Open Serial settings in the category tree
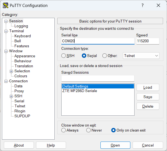167x151 pixels. [x=19, y=101]
